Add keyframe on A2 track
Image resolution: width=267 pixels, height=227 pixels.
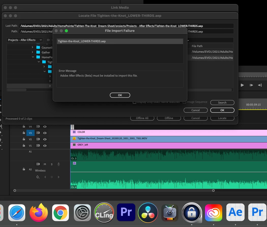pyautogui.click(x=52, y=177)
